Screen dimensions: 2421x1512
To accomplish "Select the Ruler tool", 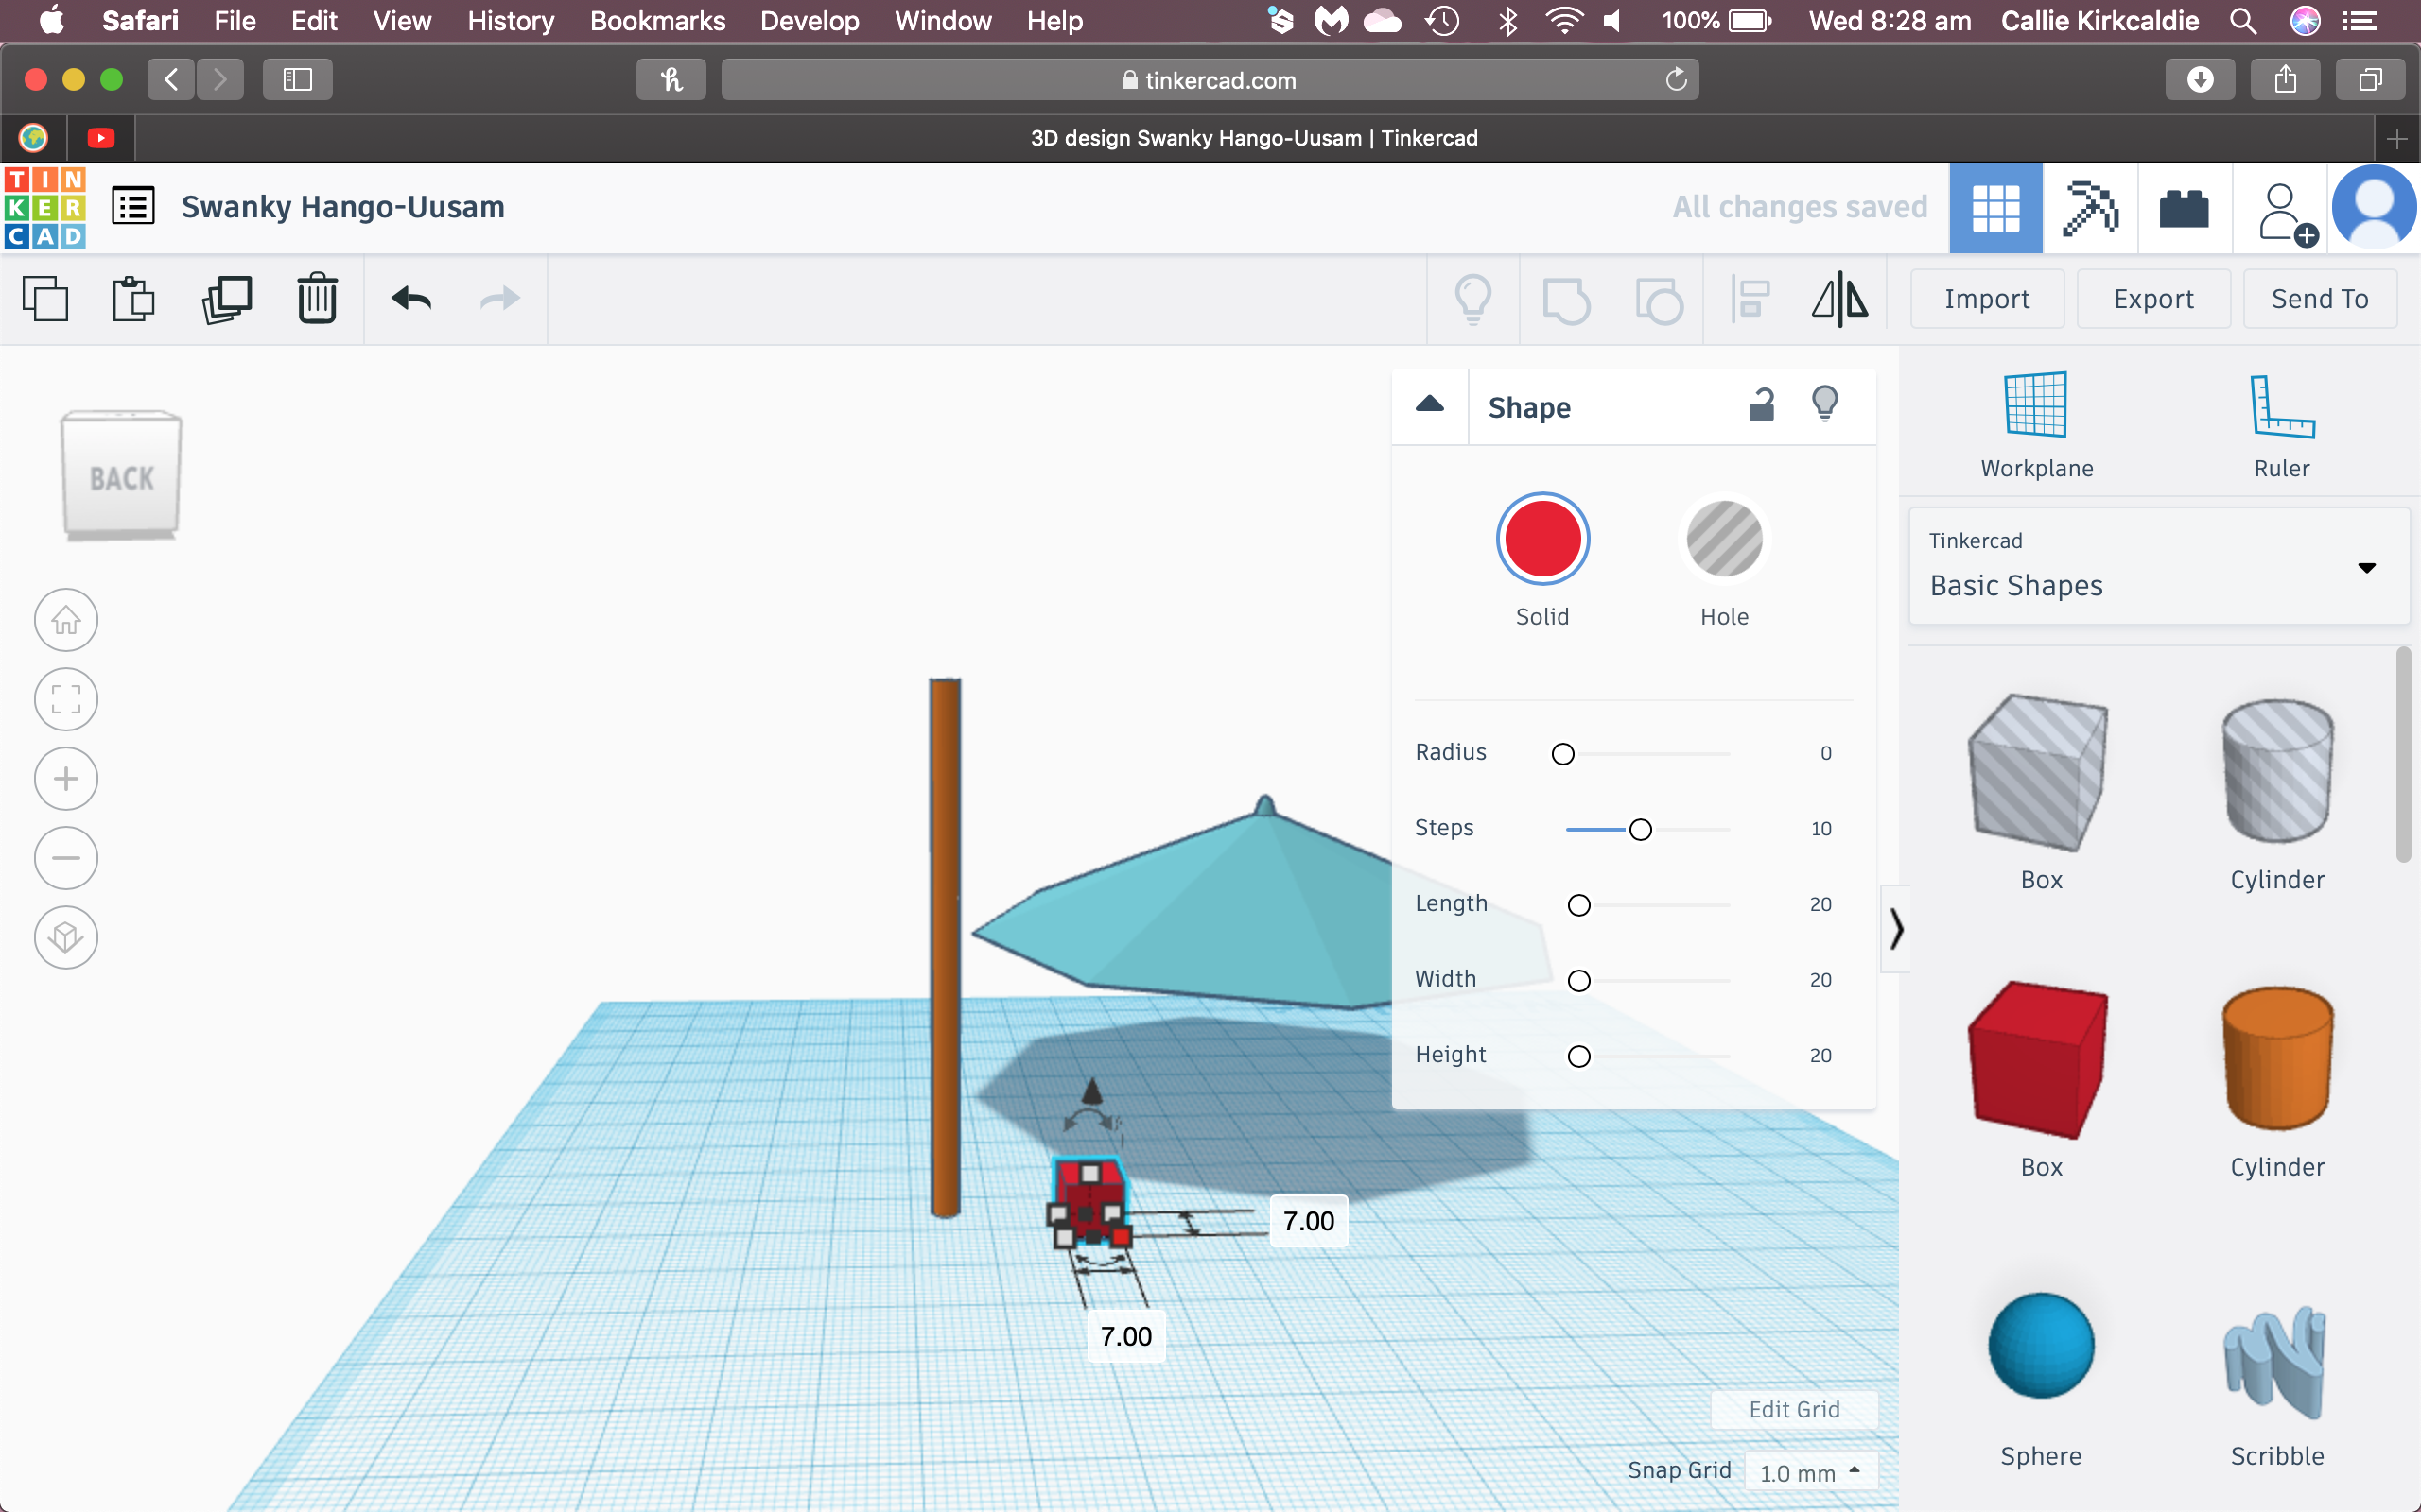I will click(x=2282, y=425).
